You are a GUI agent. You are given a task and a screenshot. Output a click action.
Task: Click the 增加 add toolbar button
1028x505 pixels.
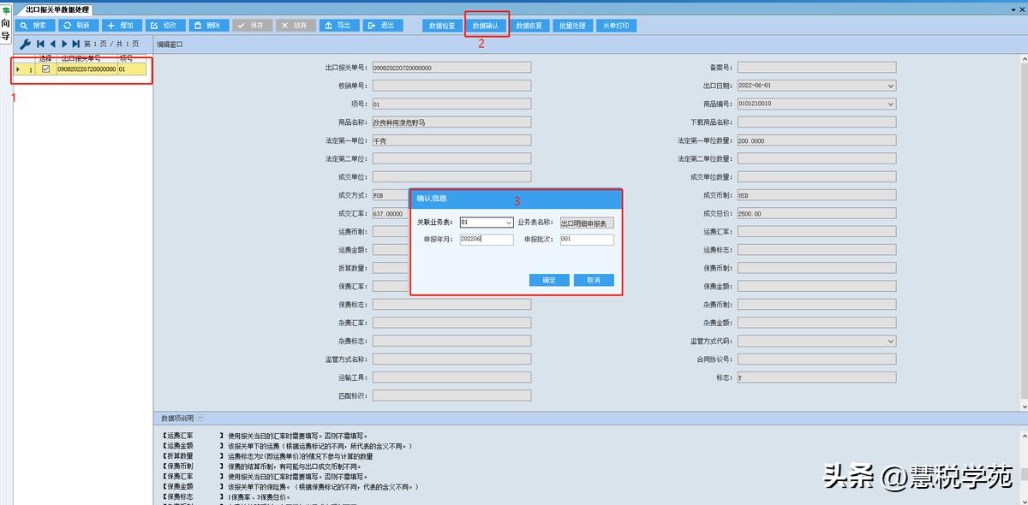point(122,26)
